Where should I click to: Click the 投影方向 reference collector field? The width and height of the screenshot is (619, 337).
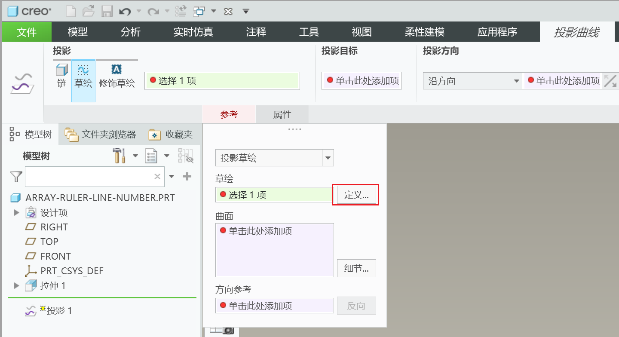pos(562,81)
